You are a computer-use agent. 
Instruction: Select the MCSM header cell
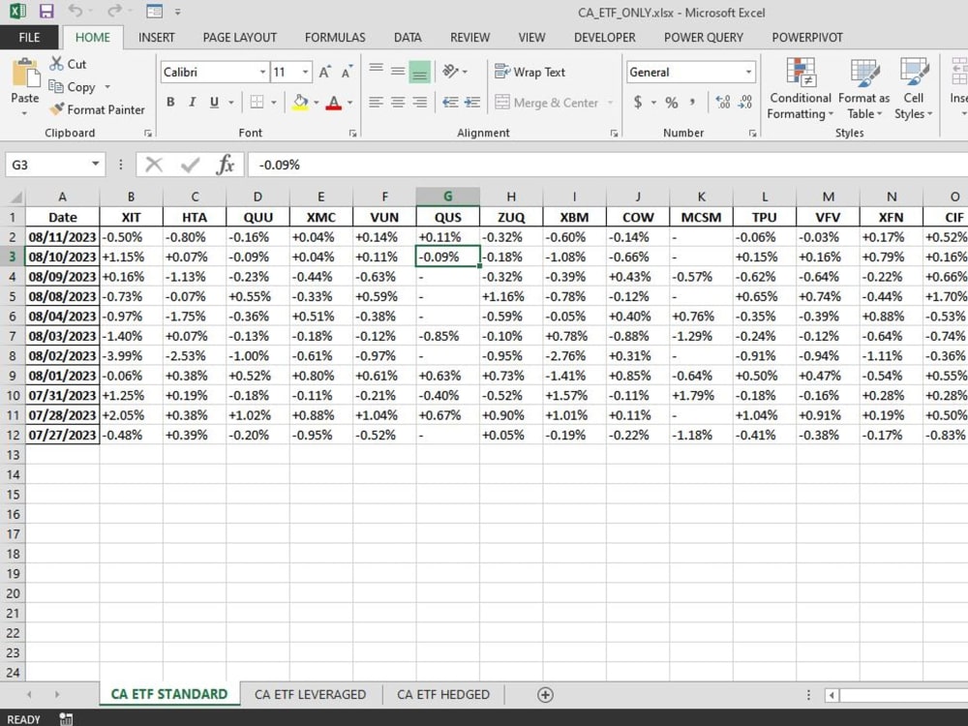(701, 217)
